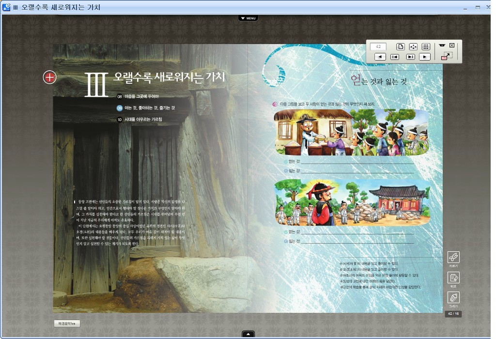Expand the top MENU dropdown
496x339 pixels.
248,18
